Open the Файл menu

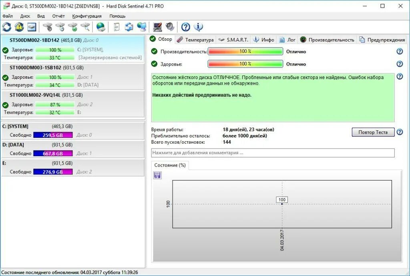[x=8, y=16]
